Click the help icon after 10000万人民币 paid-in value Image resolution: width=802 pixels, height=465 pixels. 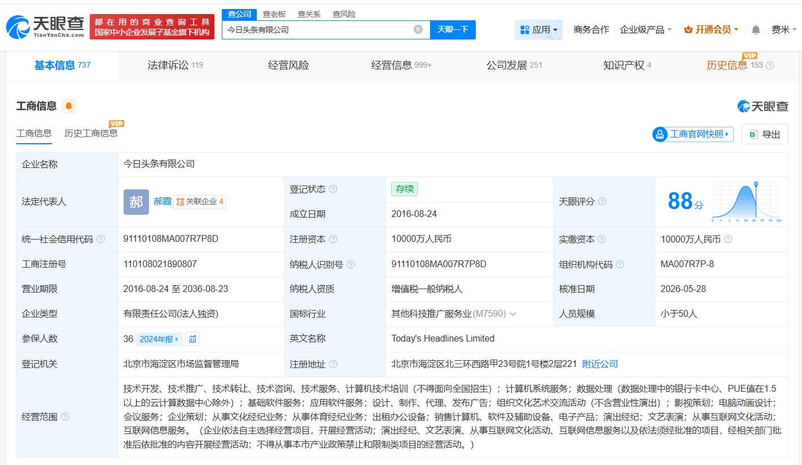point(728,239)
